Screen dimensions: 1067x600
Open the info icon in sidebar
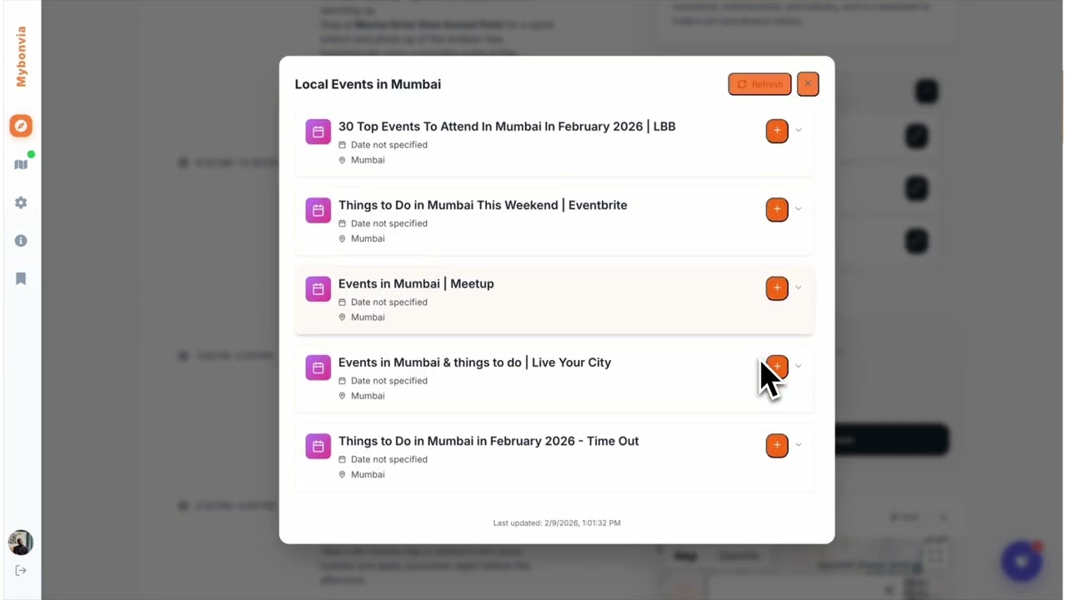click(21, 241)
